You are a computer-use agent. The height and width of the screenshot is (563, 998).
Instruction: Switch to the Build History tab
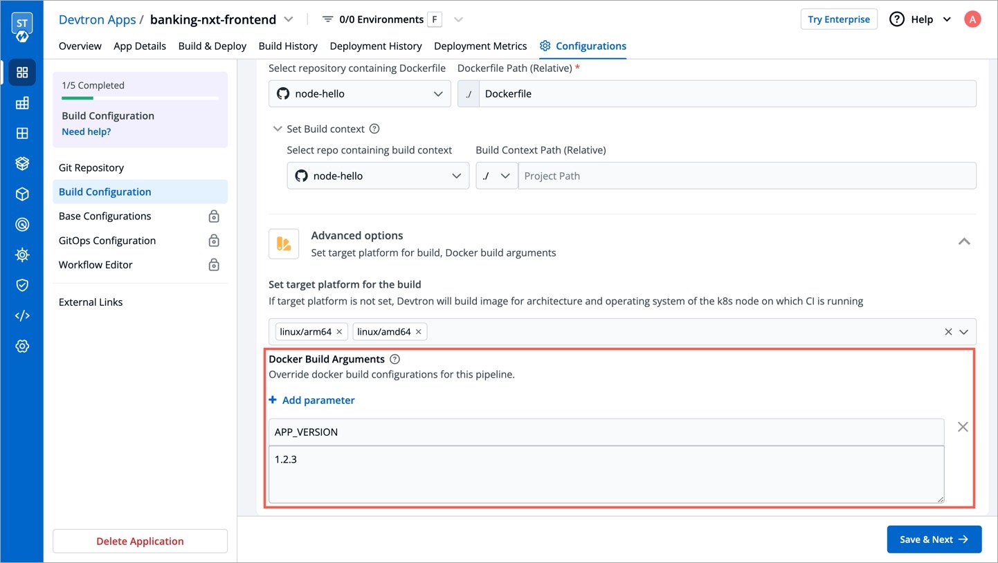pyautogui.click(x=288, y=46)
